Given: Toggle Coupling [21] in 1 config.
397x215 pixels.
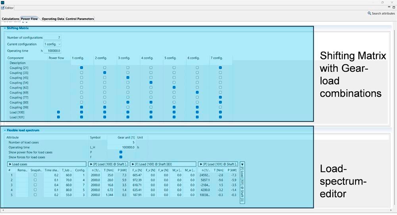Looking at the screenshot, I should point(81,68).
